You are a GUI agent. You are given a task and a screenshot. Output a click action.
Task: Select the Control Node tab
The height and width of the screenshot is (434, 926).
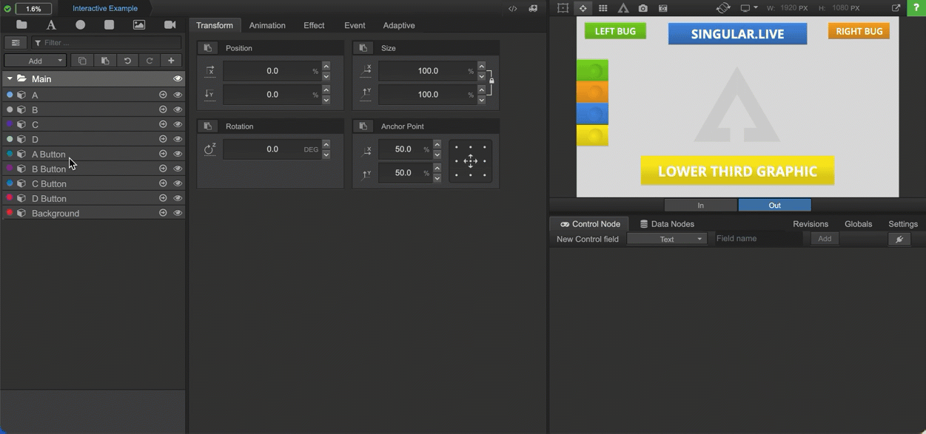click(x=589, y=224)
